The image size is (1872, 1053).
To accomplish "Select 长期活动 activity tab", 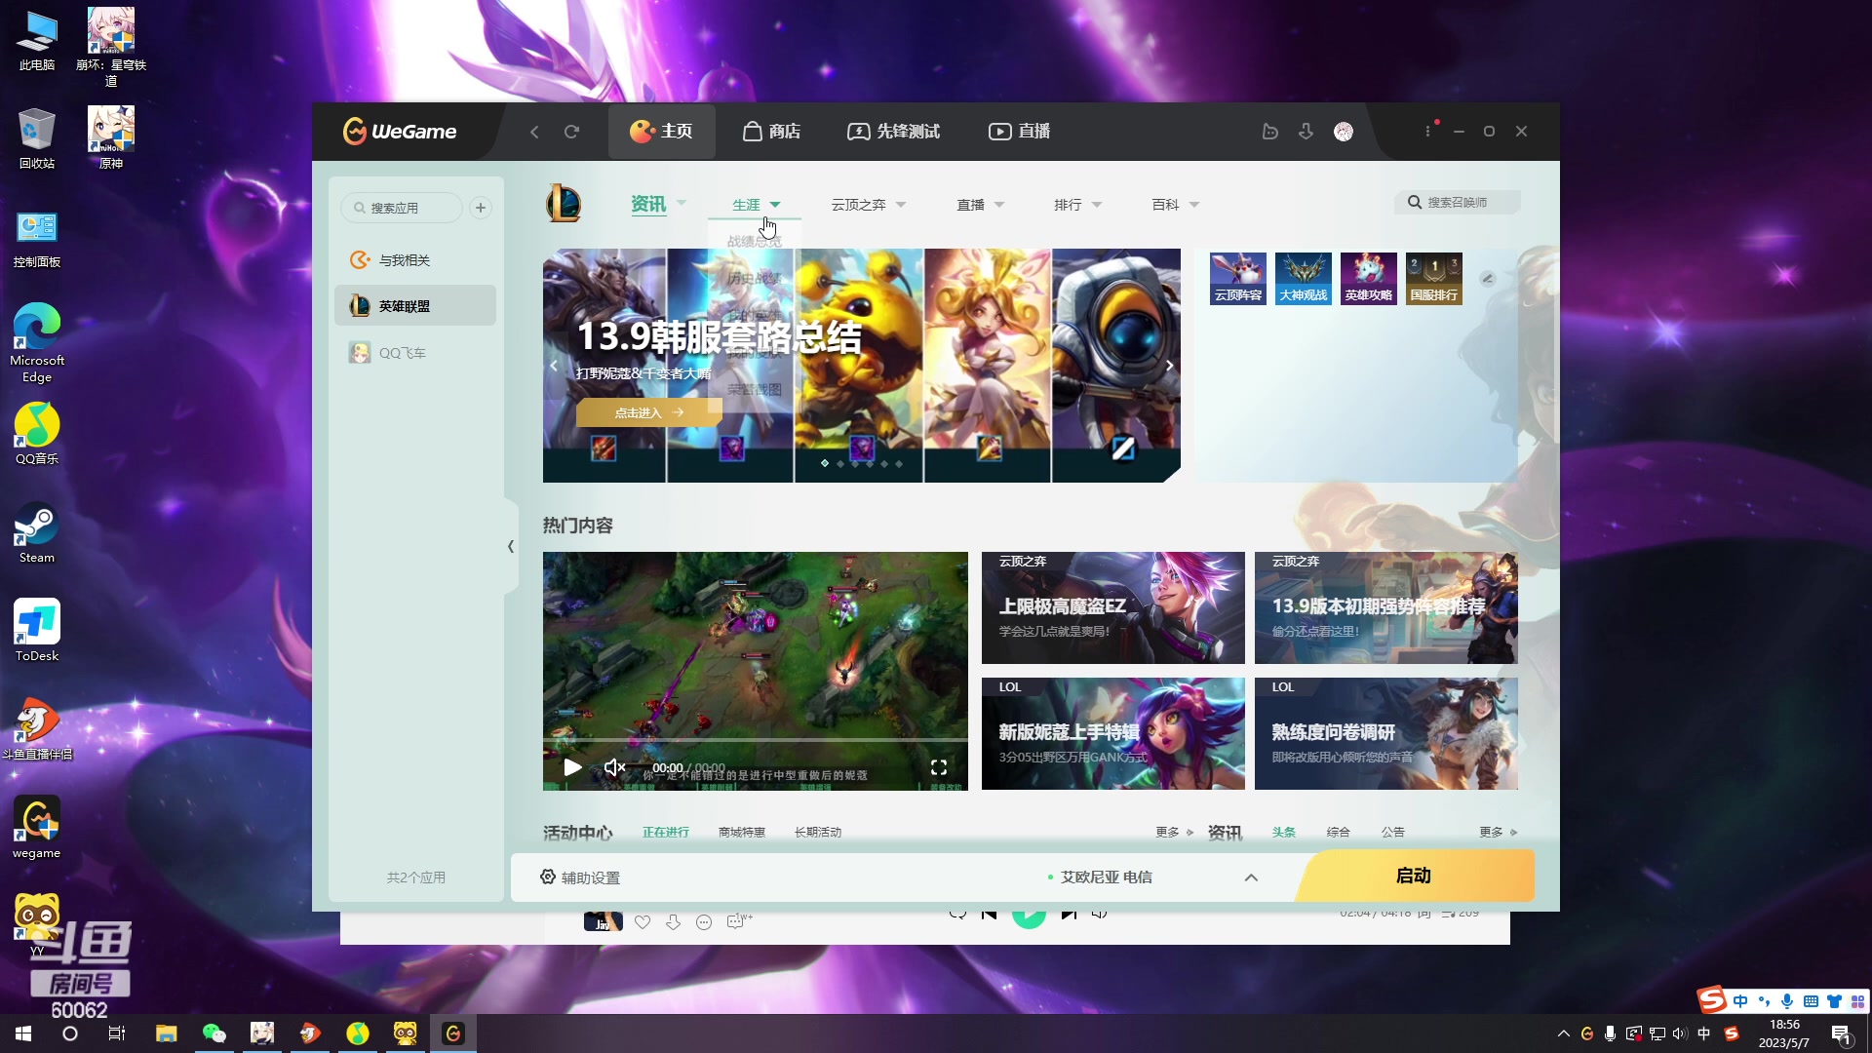I will [x=818, y=833].
